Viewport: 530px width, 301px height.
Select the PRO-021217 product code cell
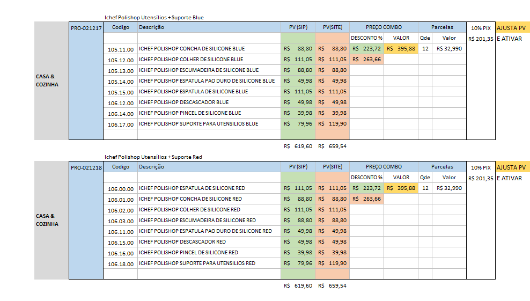pos(86,28)
